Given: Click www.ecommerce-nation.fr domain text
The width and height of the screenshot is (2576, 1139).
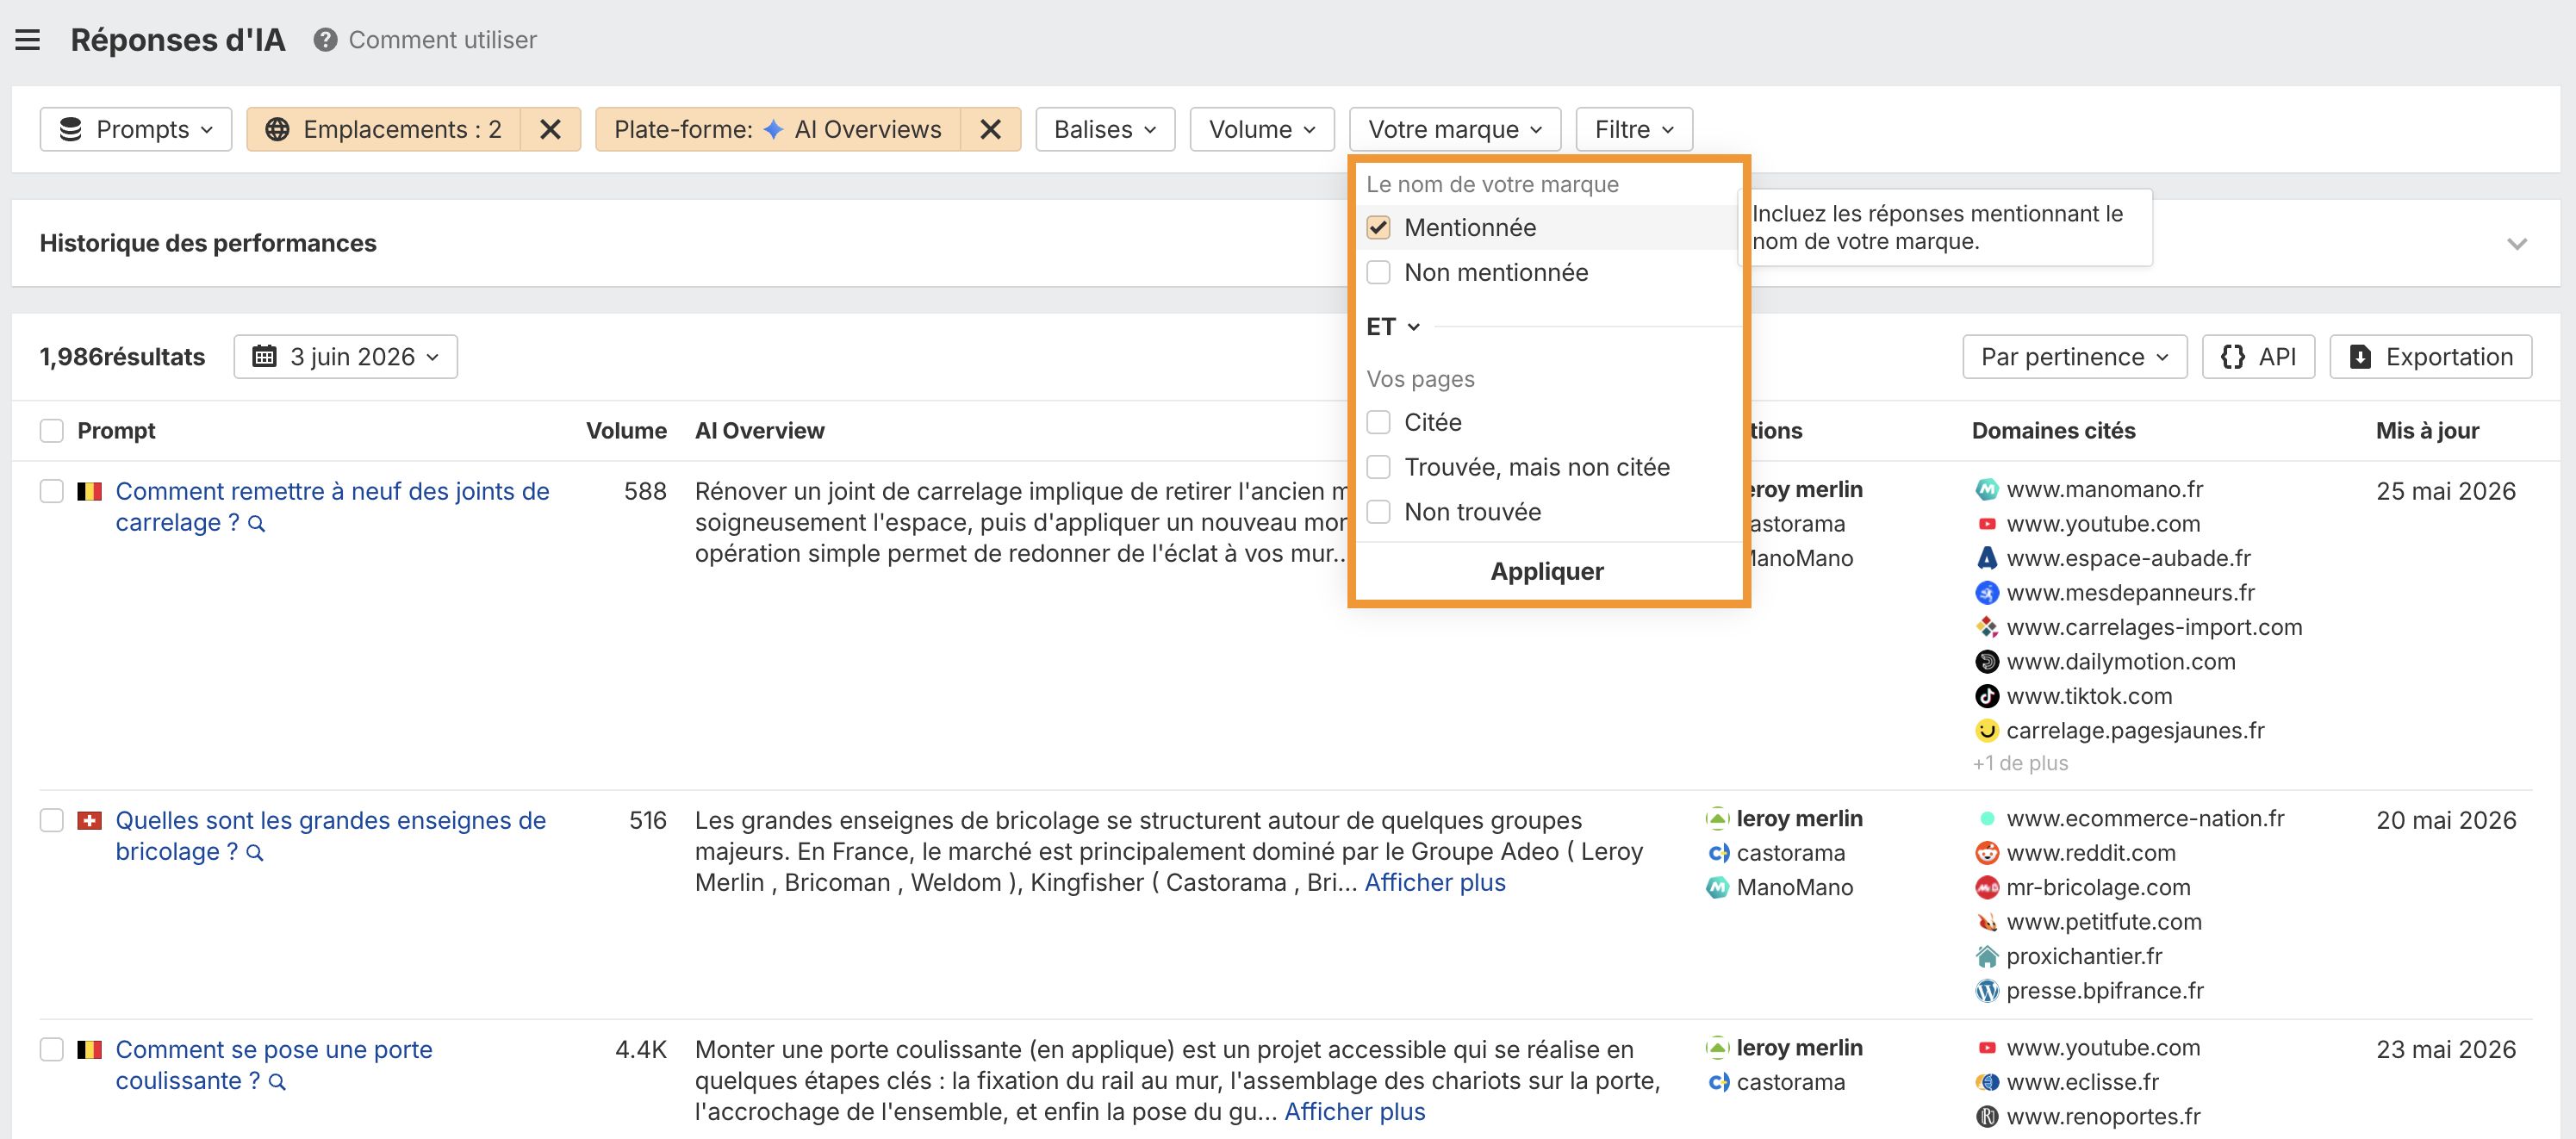Looking at the screenshot, I should click(2145, 819).
